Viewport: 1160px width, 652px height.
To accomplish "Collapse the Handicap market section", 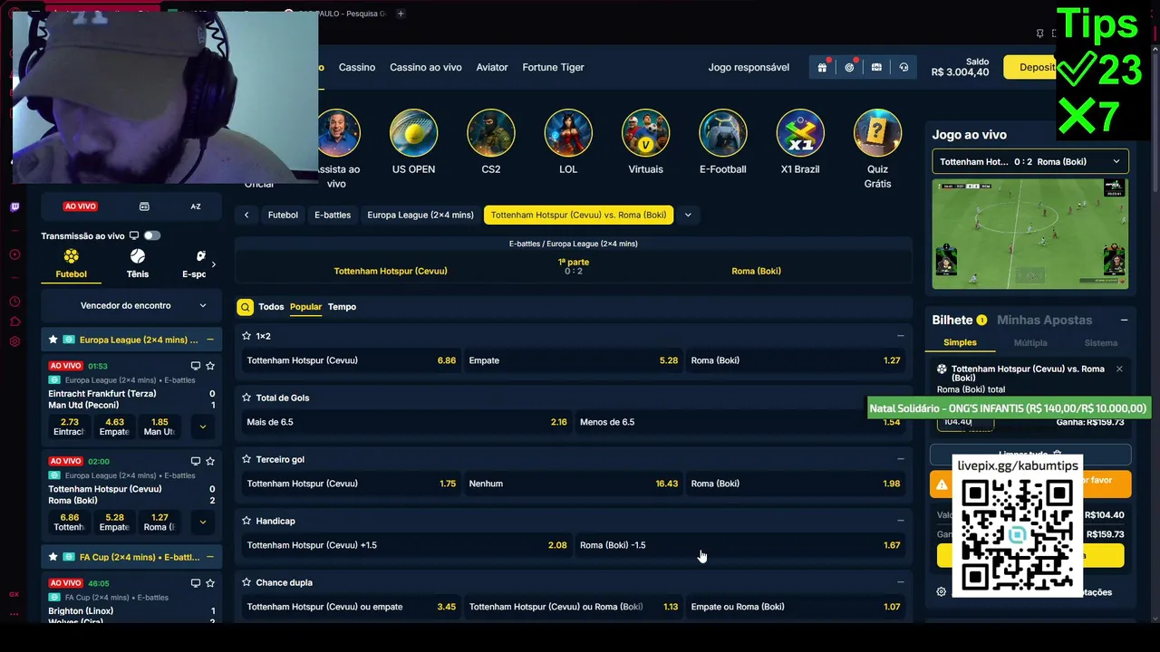I will point(900,521).
